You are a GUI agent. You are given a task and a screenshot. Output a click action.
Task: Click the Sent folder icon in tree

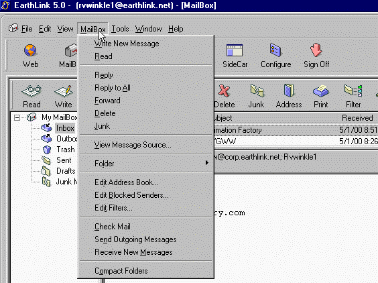(x=46, y=160)
